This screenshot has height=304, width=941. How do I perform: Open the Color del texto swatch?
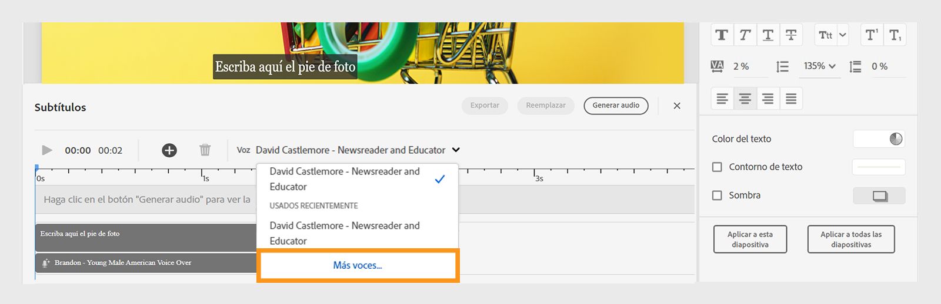[879, 139]
